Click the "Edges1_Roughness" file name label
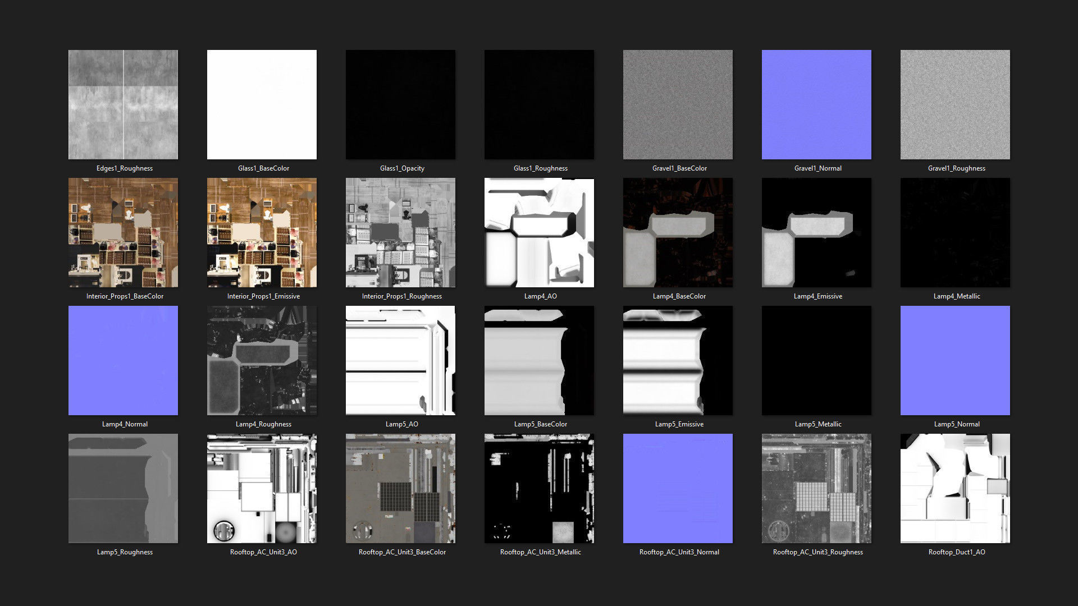This screenshot has width=1078, height=606. click(125, 168)
